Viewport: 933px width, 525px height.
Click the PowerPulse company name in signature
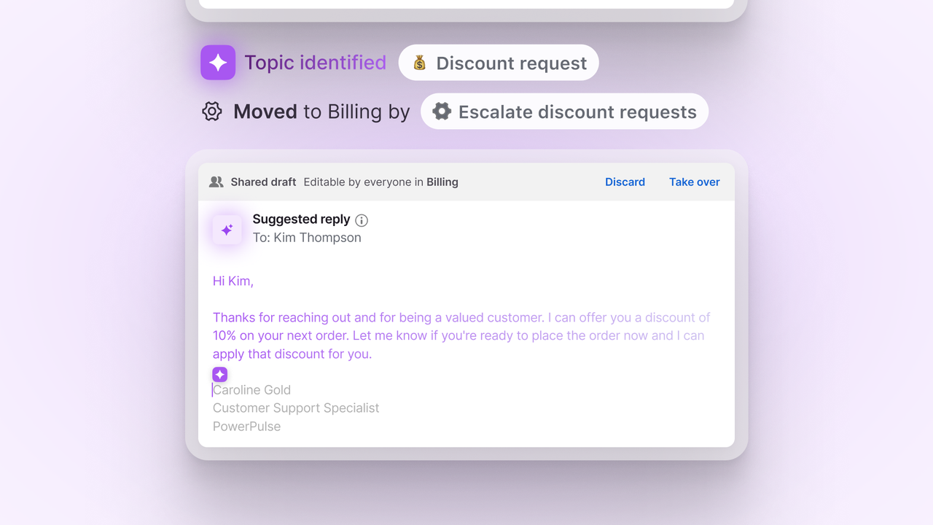coord(246,427)
